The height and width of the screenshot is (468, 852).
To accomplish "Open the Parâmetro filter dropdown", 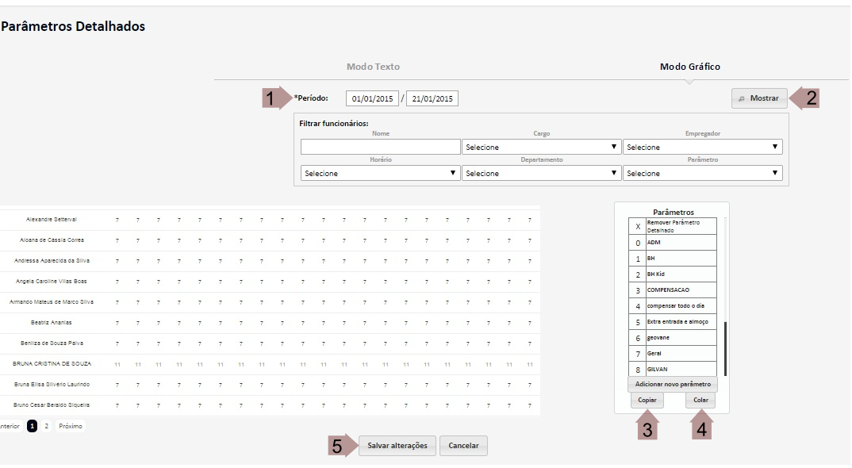I will pyautogui.click(x=702, y=173).
